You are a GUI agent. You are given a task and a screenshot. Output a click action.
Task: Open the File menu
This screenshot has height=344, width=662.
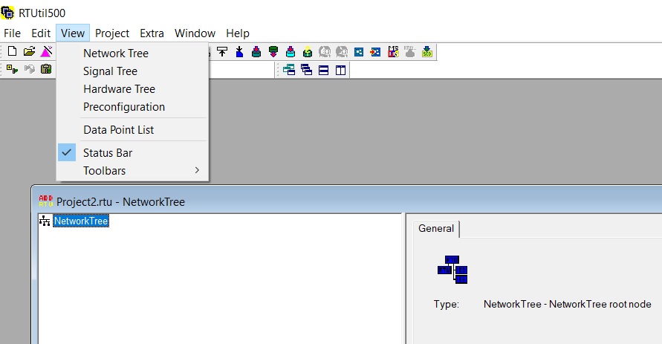(x=12, y=33)
